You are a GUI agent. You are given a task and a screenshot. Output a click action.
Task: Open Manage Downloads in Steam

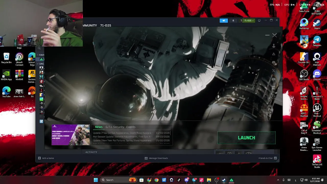point(156,158)
